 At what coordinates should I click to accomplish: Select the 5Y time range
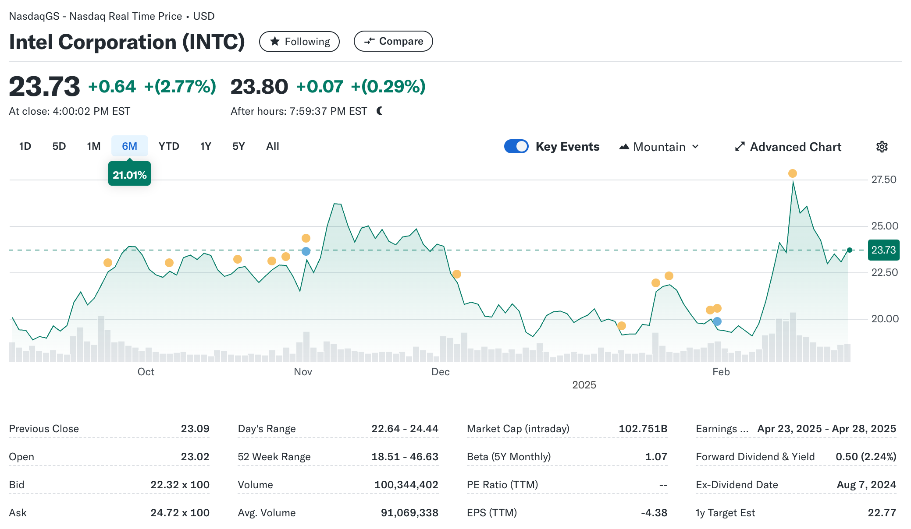[238, 146]
